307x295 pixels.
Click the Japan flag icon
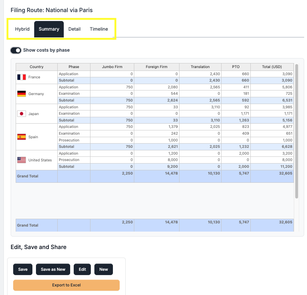tap(21, 114)
